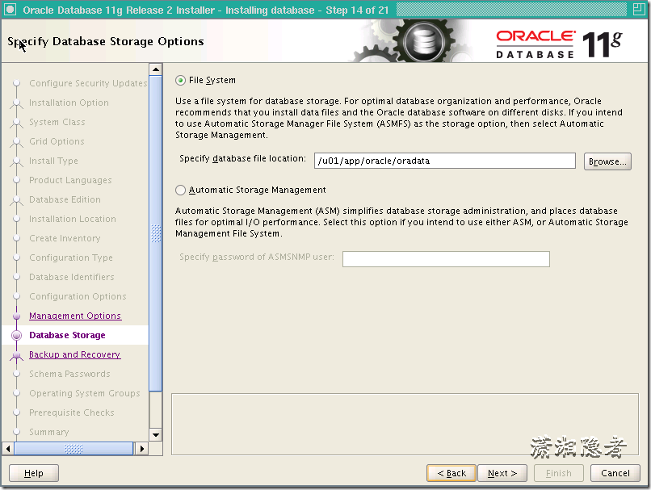The width and height of the screenshot is (651, 490).
Task: Click the small icon at the title bar's right
Action: click(638, 9)
